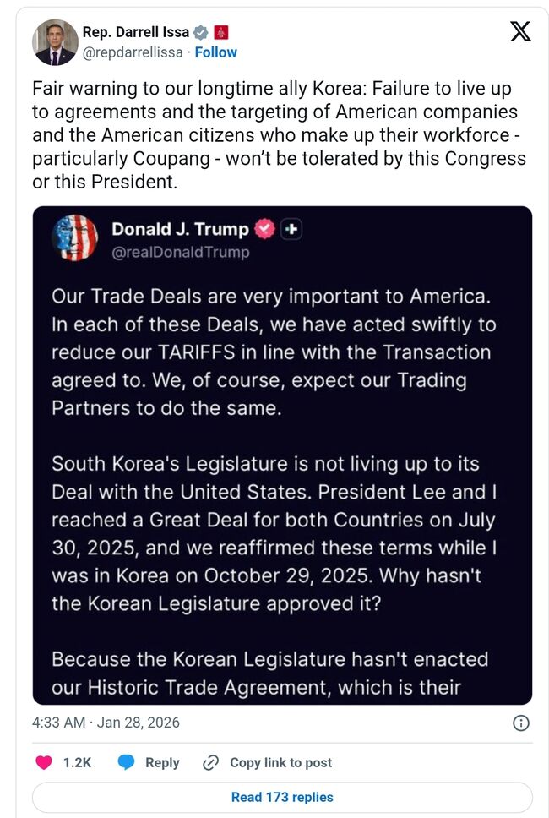Click the 1.2K likes count
Image resolution: width=549 pixels, height=818 pixels.
click(x=77, y=762)
